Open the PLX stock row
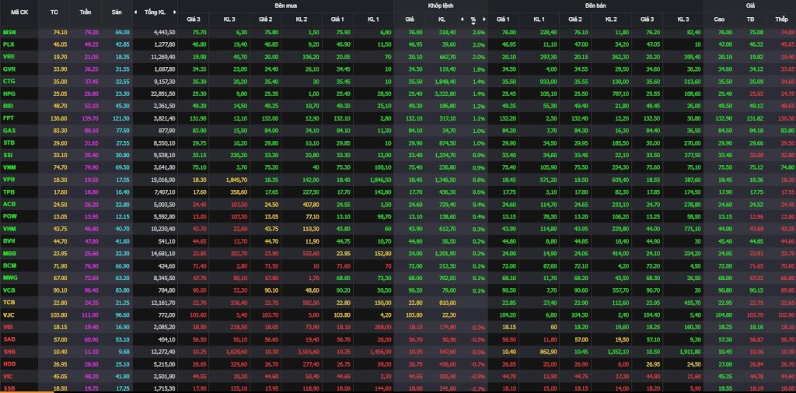 [x=398, y=44]
